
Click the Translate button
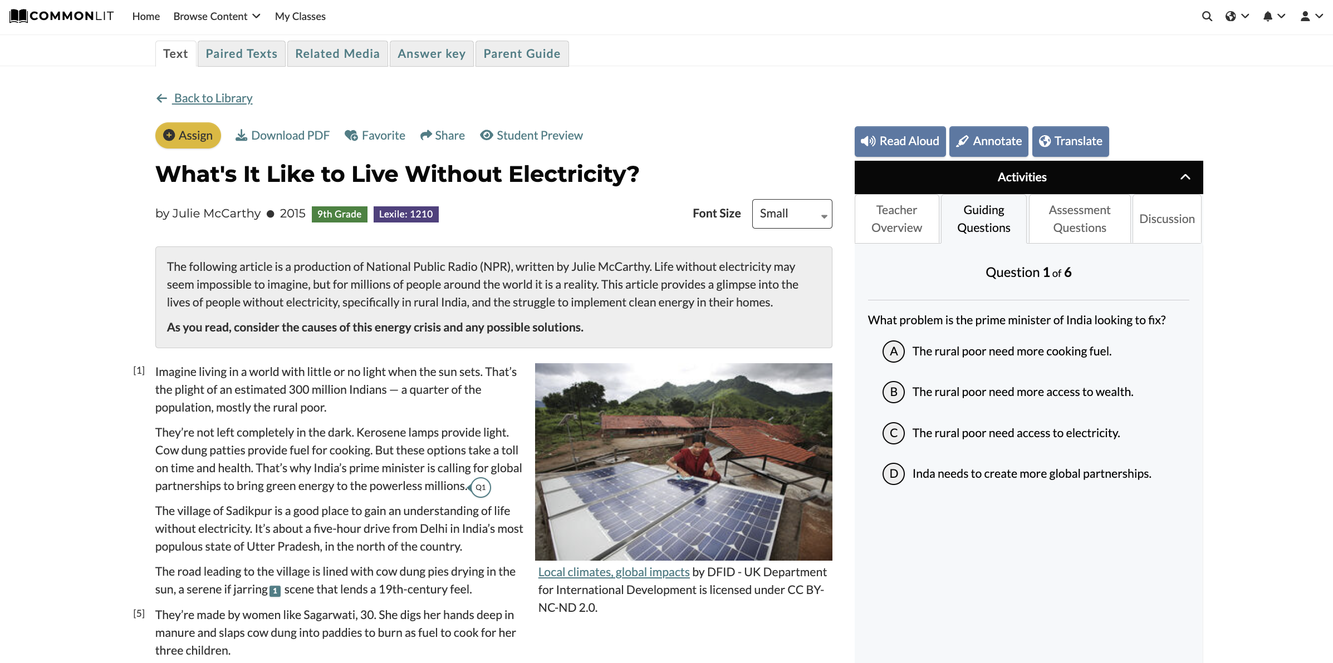(1070, 141)
